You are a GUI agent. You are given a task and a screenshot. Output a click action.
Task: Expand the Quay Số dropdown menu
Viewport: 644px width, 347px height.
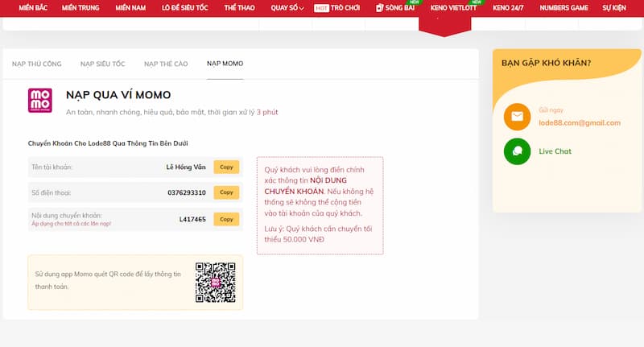click(287, 8)
